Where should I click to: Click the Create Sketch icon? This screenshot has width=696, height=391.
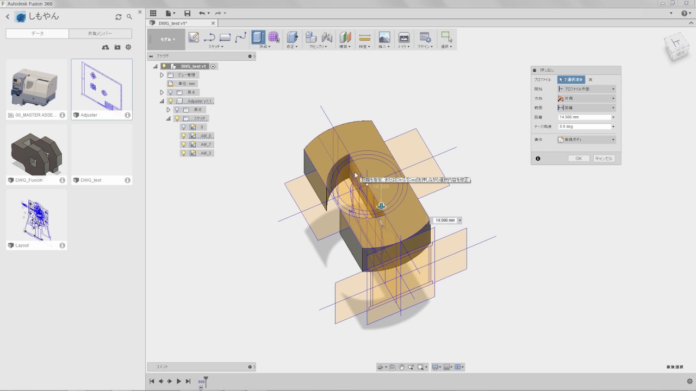(x=194, y=37)
